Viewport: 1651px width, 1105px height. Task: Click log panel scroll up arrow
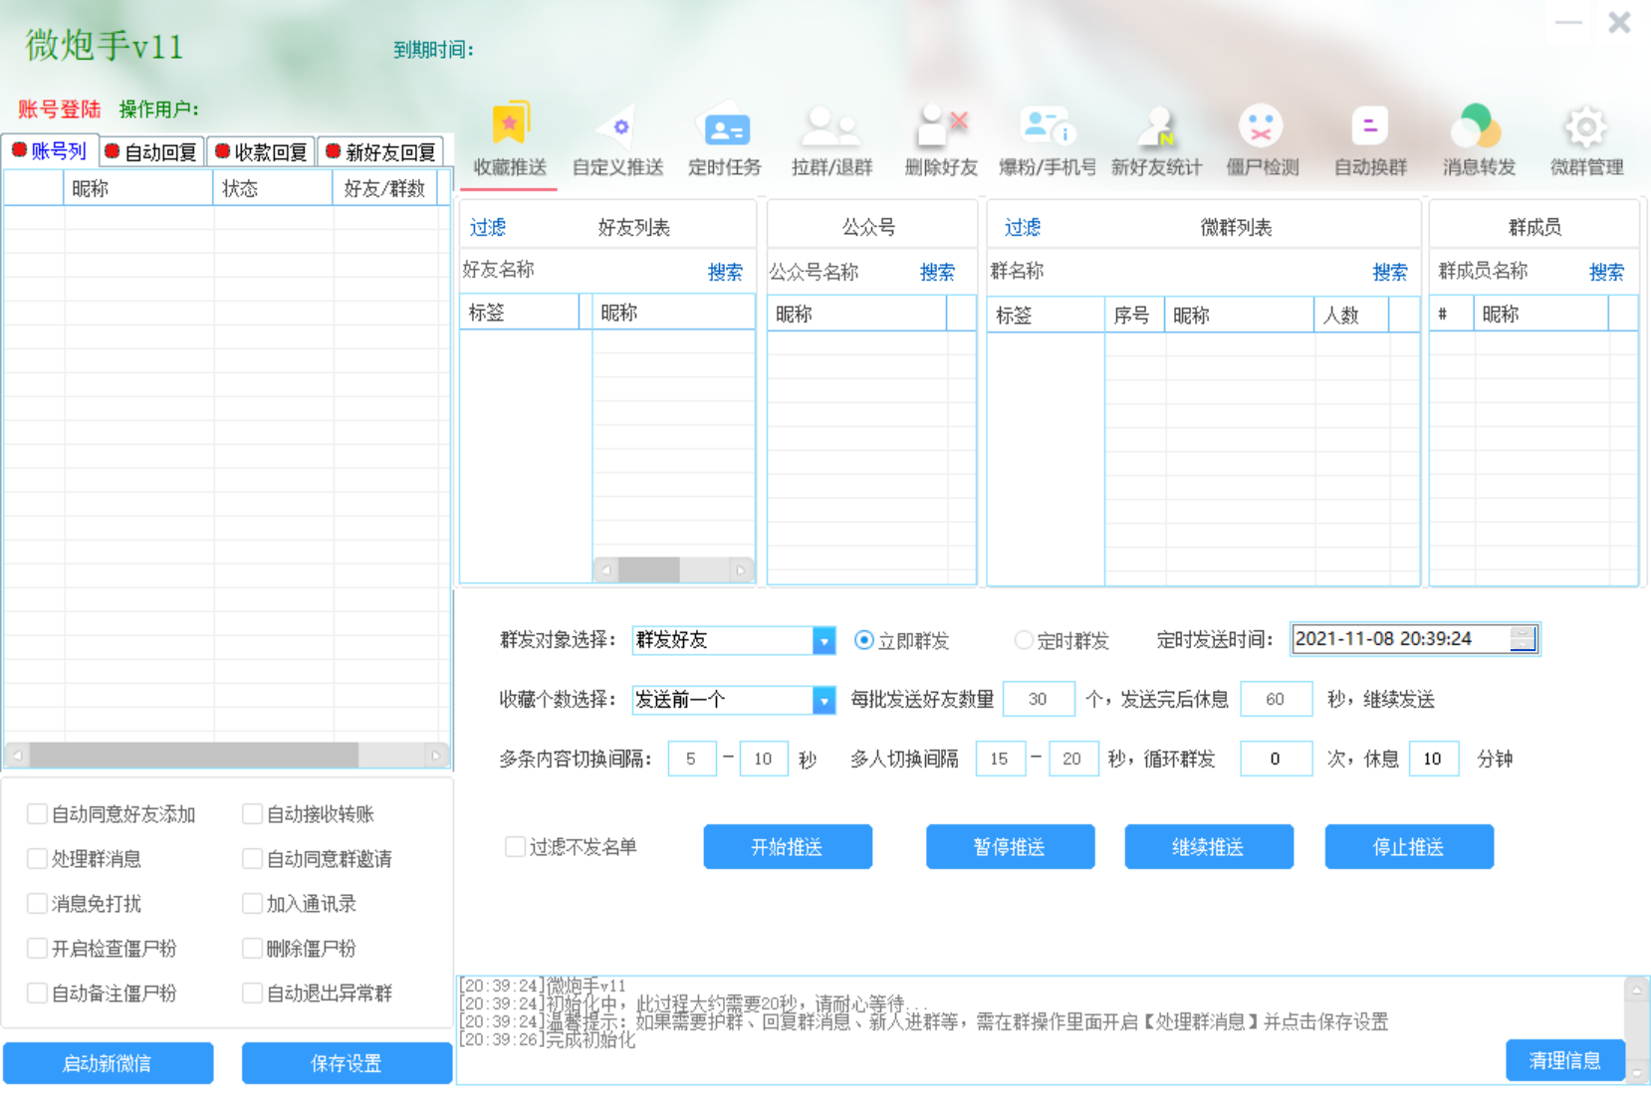tap(1636, 990)
